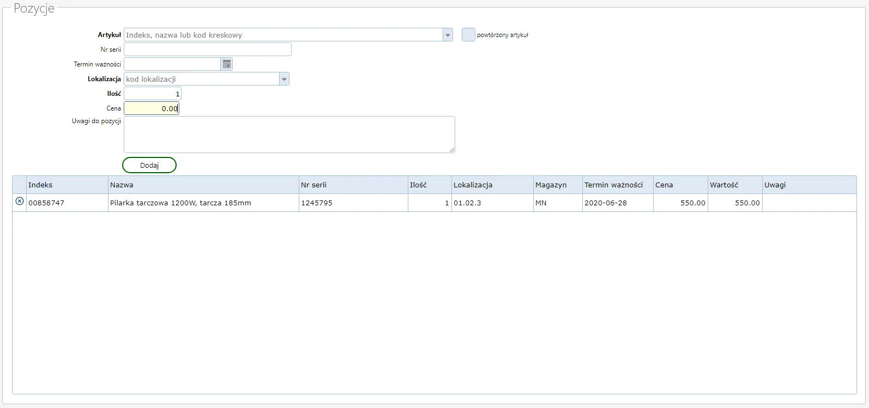
Task: Select the Cena cell 550.00
Action: 680,203
